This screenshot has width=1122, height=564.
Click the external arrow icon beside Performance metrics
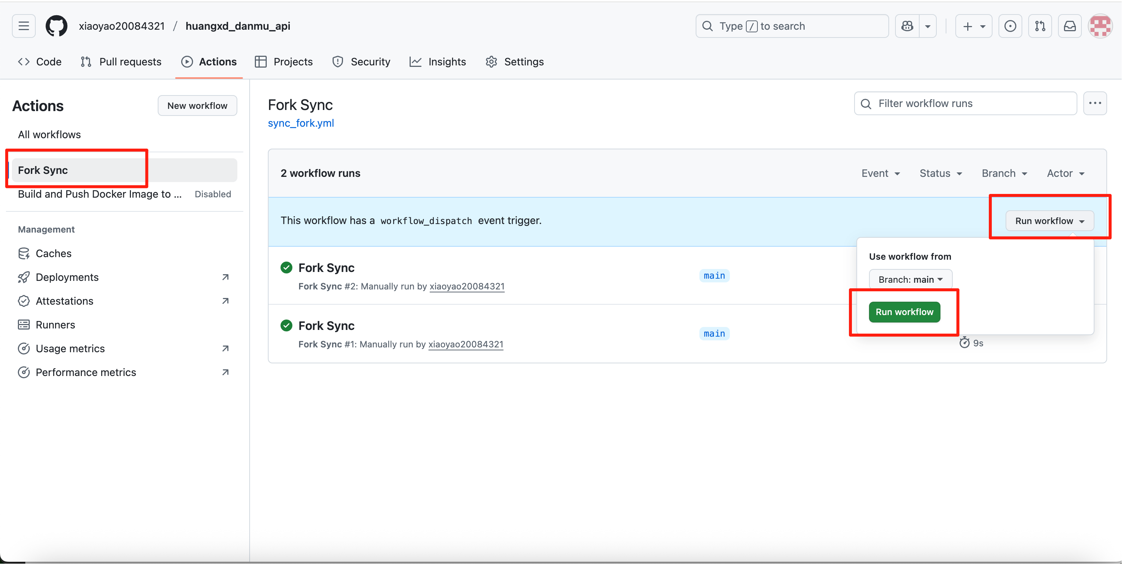coord(225,372)
